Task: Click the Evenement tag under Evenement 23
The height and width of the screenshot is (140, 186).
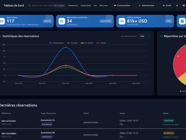Action: pos(47,124)
